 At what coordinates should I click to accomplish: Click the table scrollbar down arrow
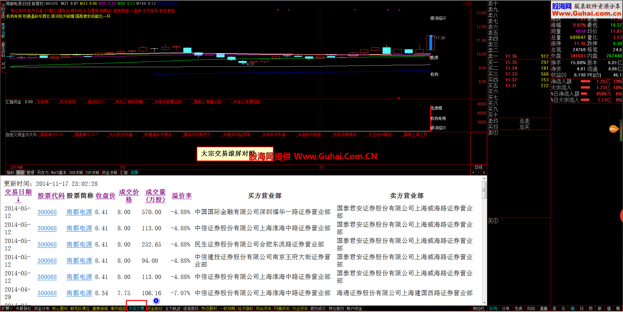pos(484,303)
